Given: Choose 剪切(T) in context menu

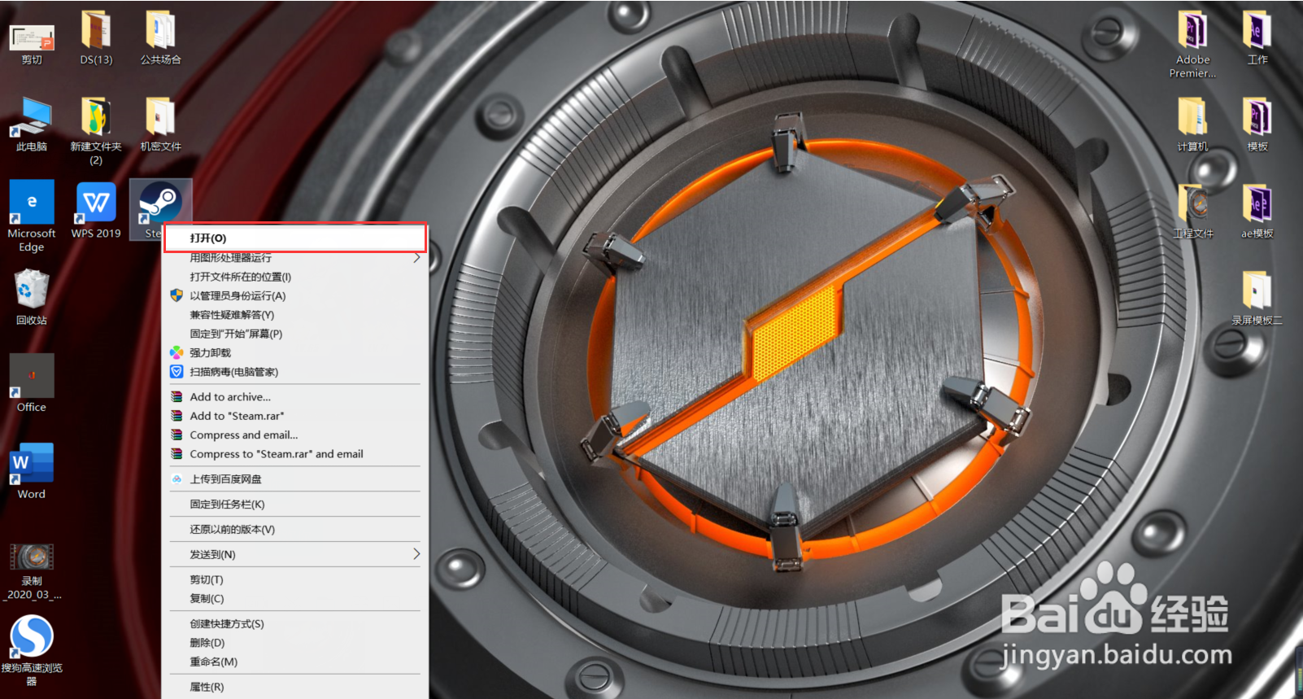Looking at the screenshot, I should [295, 579].
